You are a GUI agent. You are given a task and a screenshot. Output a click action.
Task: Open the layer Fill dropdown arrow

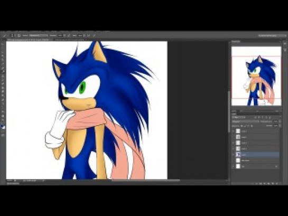[280, 126]
